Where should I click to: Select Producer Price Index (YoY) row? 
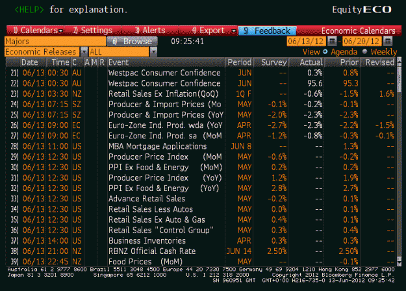tap(201, 177)
